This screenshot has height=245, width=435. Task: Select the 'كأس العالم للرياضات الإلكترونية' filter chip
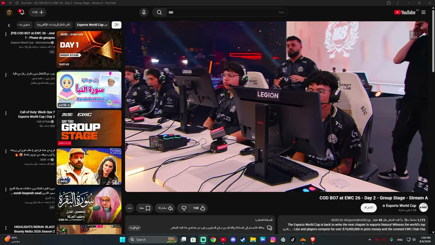(53, 24)
